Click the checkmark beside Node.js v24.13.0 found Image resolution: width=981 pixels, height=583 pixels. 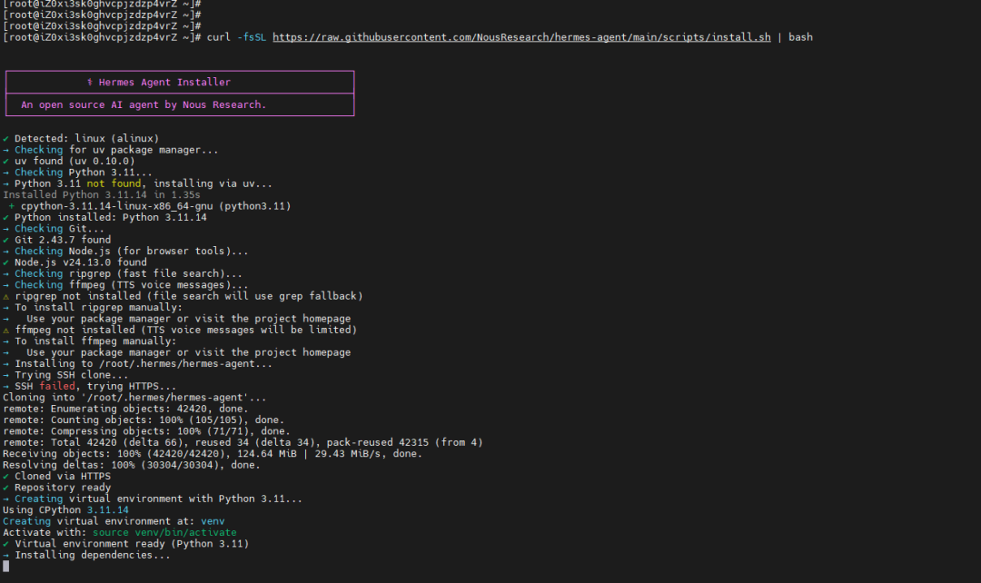tap(5, 262)
